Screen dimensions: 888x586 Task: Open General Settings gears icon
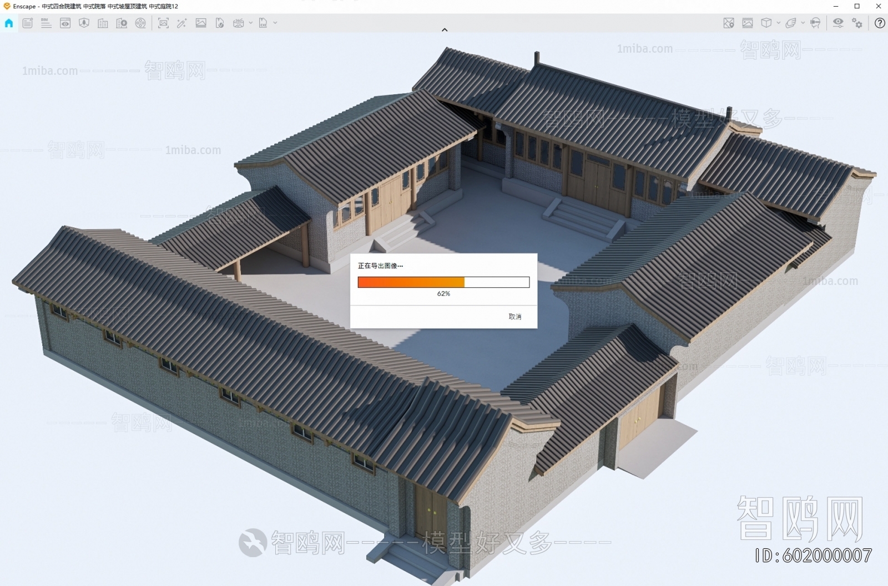pyautogui.click(x=857, y=23)
